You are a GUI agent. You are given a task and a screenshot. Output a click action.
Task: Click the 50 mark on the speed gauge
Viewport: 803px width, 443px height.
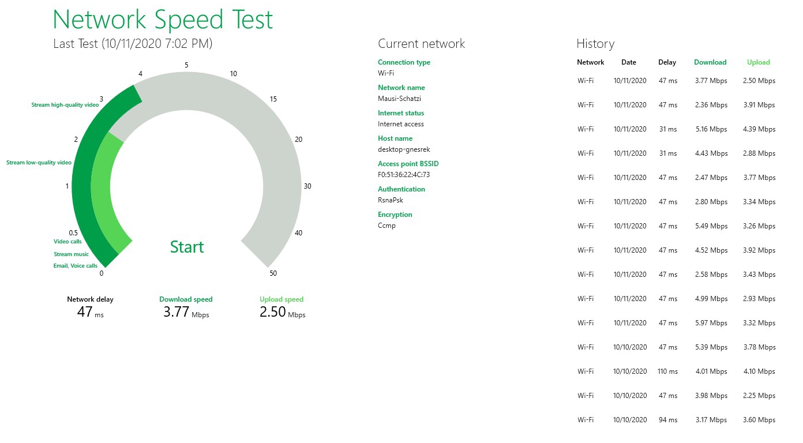point(273,273)
